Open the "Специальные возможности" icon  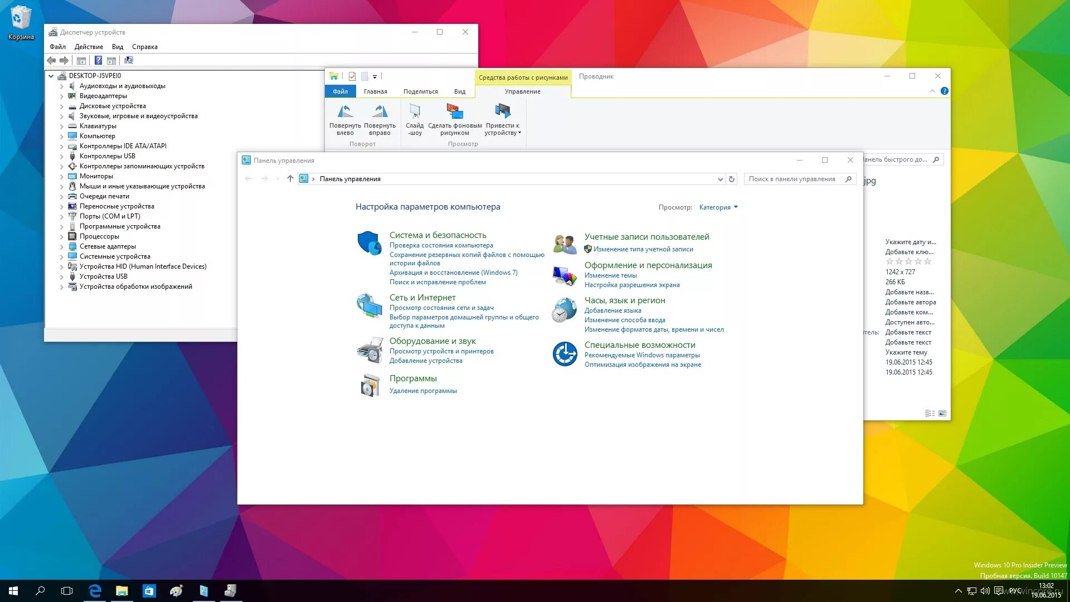tap(564, 353)
